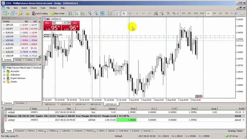
Task: Increase volume with the up arrow
Action: click(x=69, y=23)
